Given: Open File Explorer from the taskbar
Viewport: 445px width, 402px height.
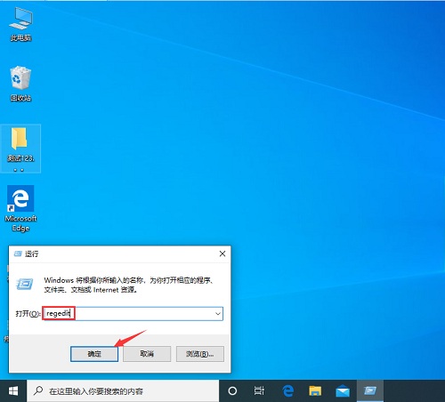Looking at the screenshot, I should click(315, 391).
